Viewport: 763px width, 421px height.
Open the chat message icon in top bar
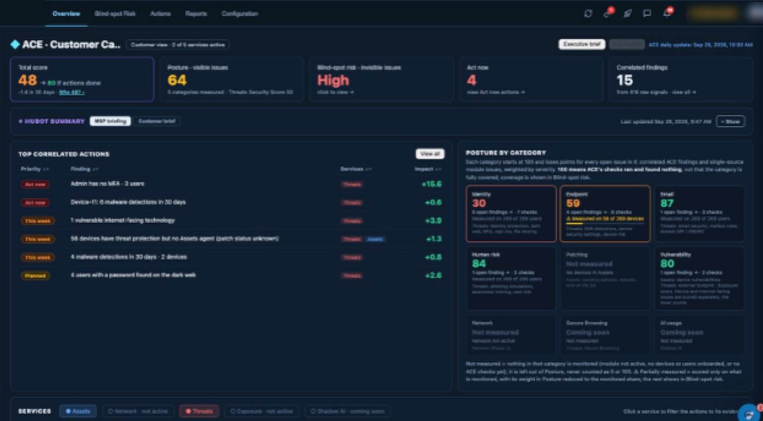[x=647, y=14]
